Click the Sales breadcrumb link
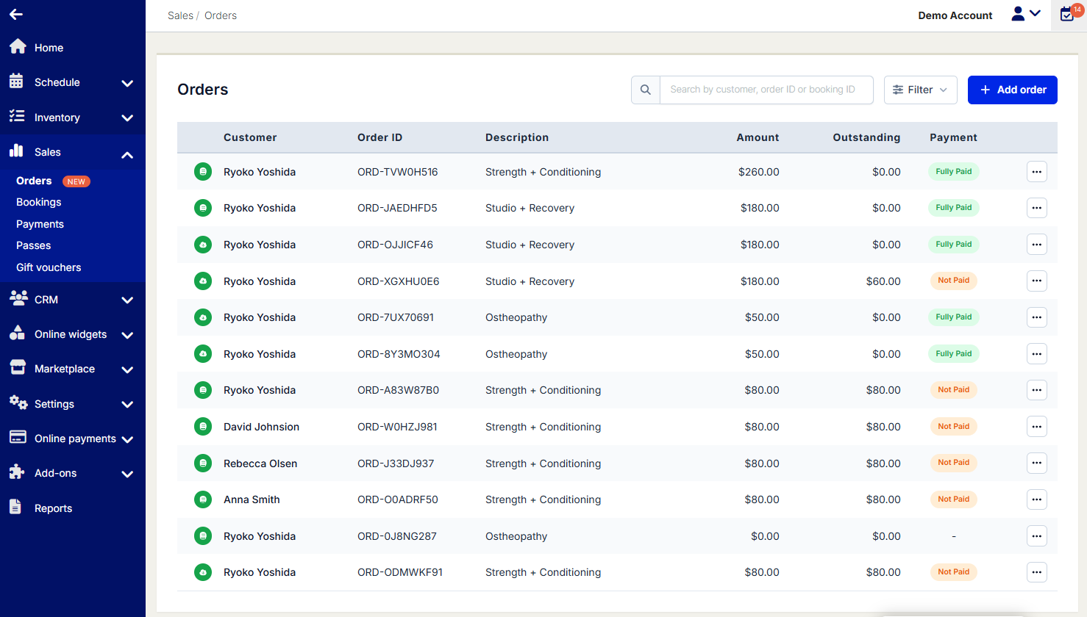 (180, 15)
